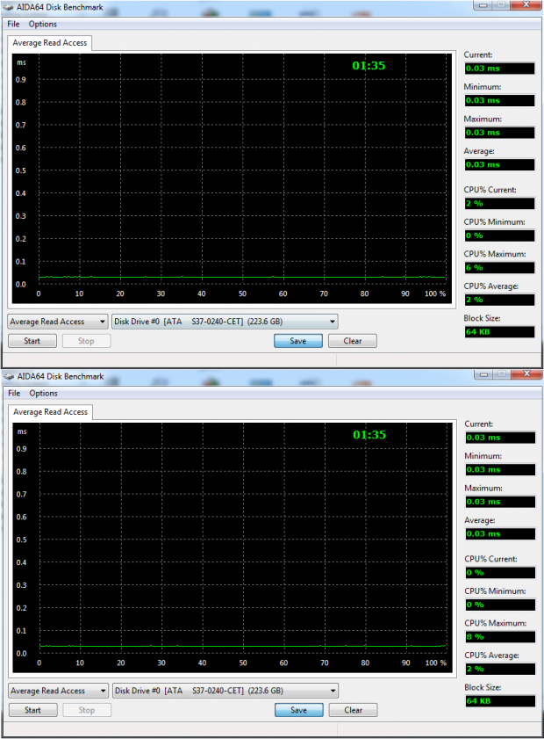Screen dimensions: 544x739
Task: Click Clear button in upper window
Action: tap(353, 341)
